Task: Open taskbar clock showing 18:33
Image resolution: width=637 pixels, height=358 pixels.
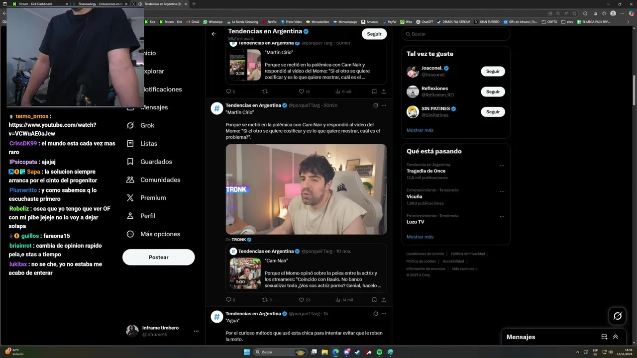Action: [624, 352]
